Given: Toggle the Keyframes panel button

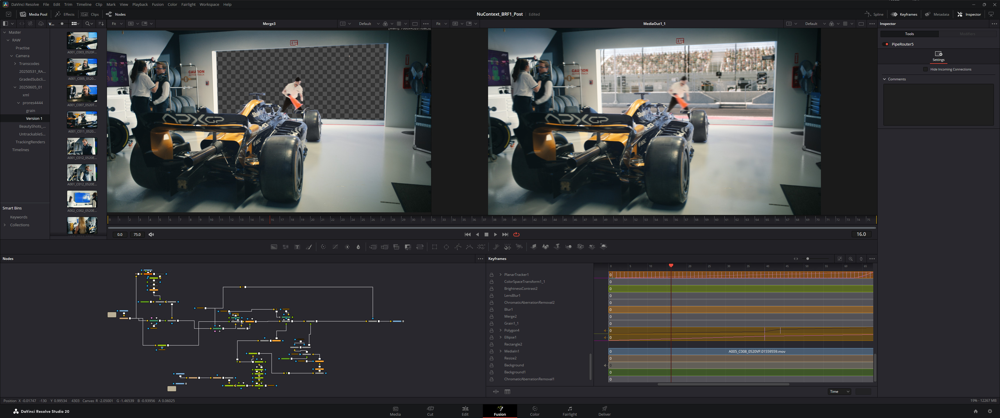Looking at the screenshot, I should [904, 14].
